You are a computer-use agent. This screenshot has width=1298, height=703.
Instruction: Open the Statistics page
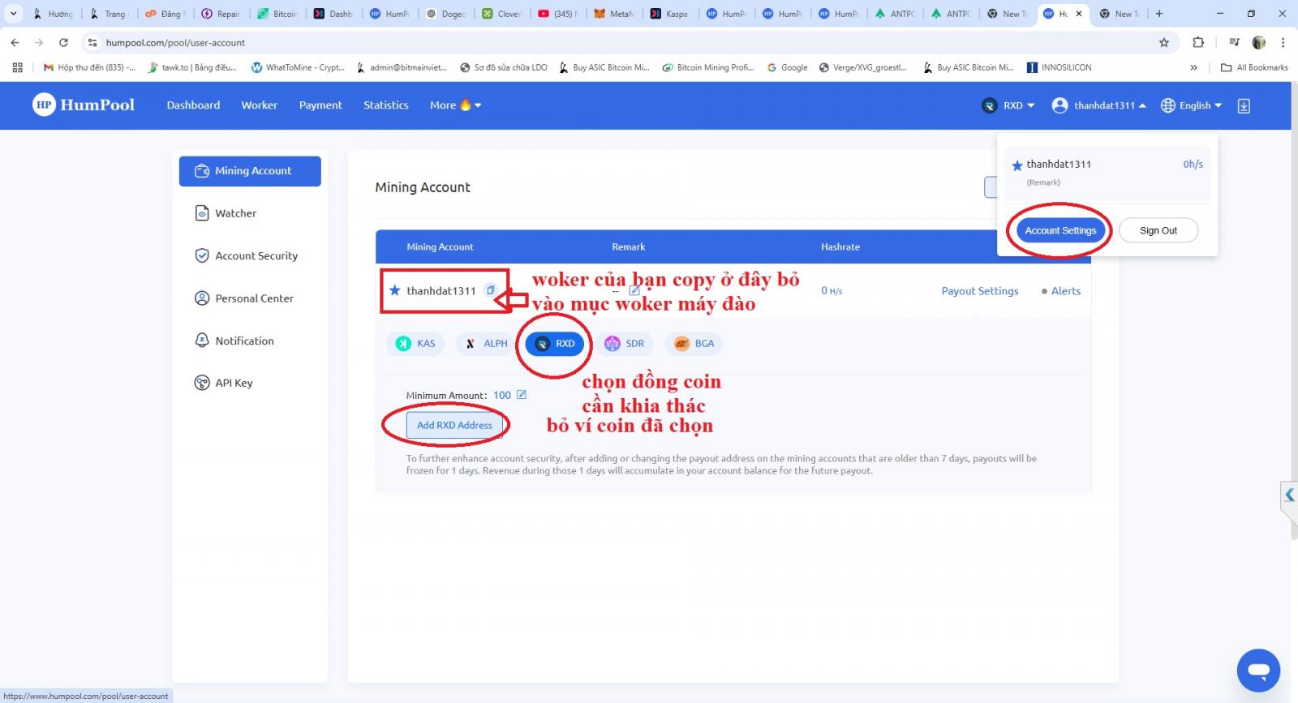pos(386,105)
